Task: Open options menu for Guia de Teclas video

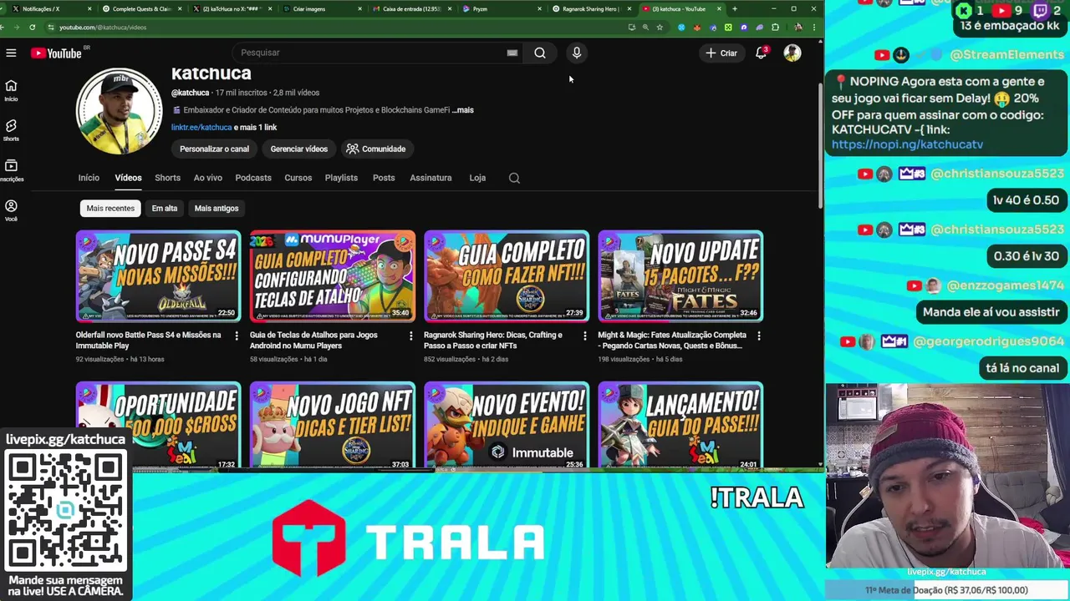Action: [410, 336]
